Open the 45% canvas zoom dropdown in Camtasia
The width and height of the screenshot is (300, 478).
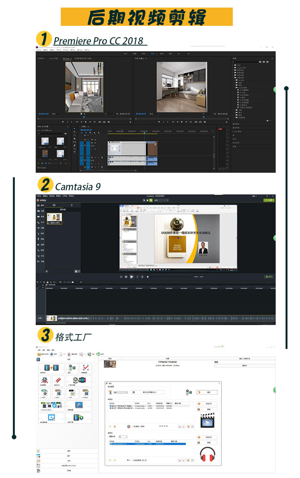point(161,200)
